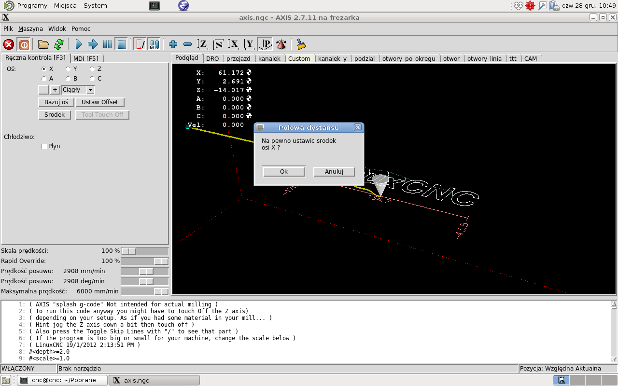Open the Programy system menu
Image resolution: width=618 pixels, height=386 pixels.
click(32, 6)
